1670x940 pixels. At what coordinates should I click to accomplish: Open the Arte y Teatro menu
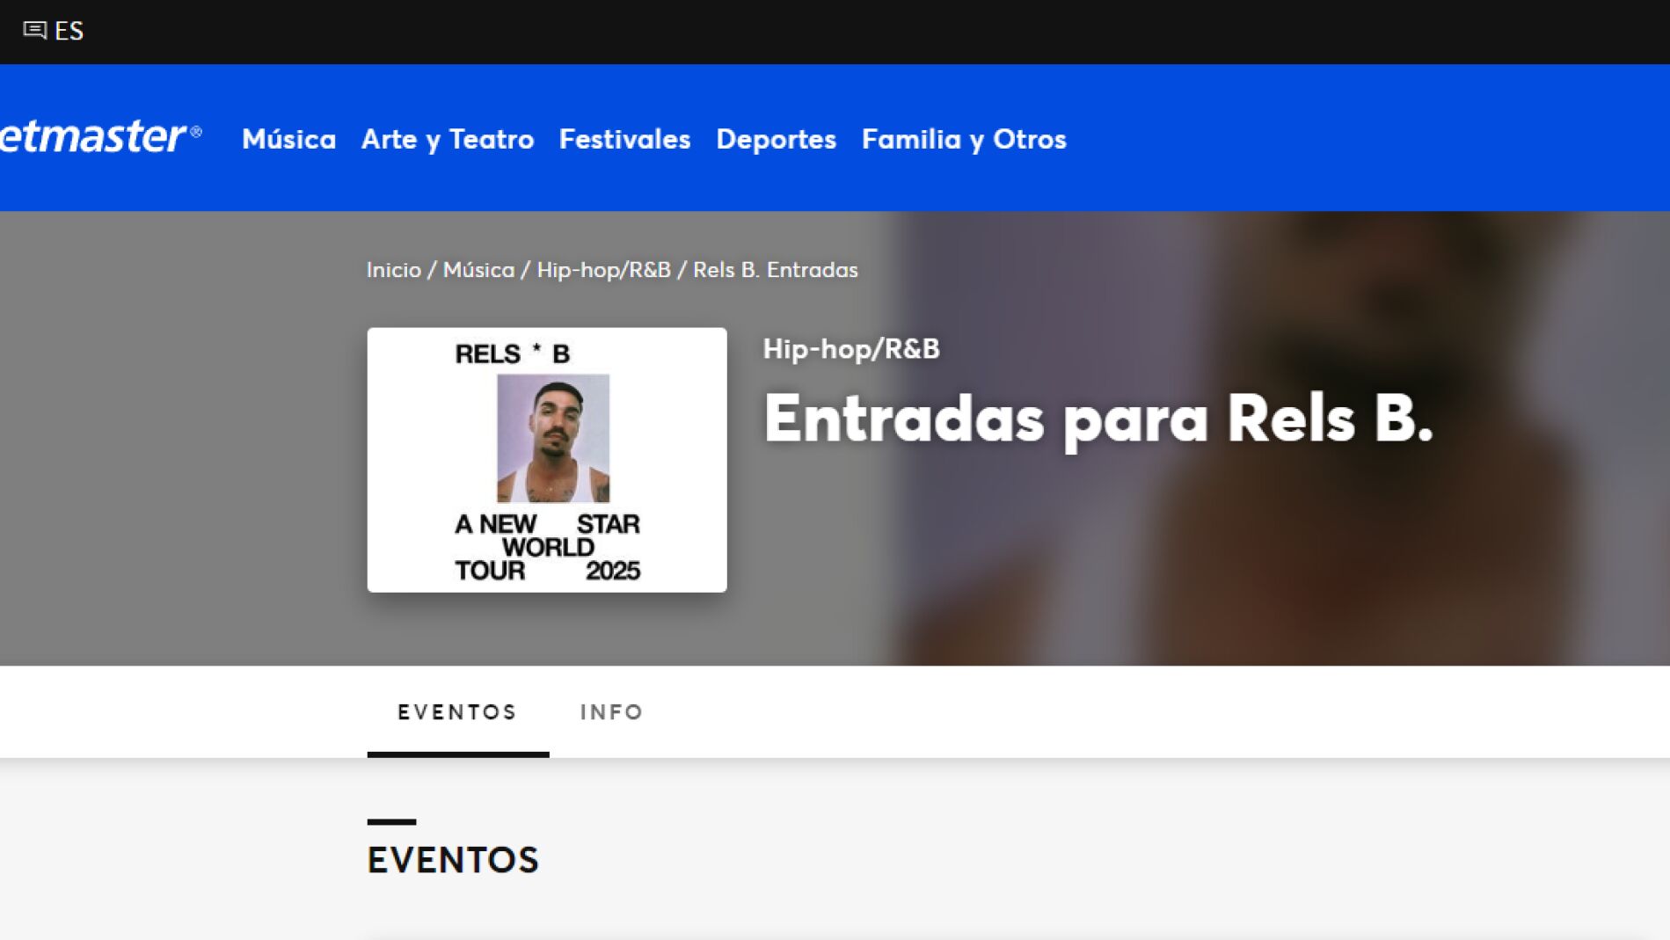448,139
